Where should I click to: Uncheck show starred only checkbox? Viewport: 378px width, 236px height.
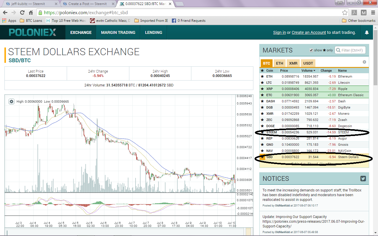coord(311,50)
